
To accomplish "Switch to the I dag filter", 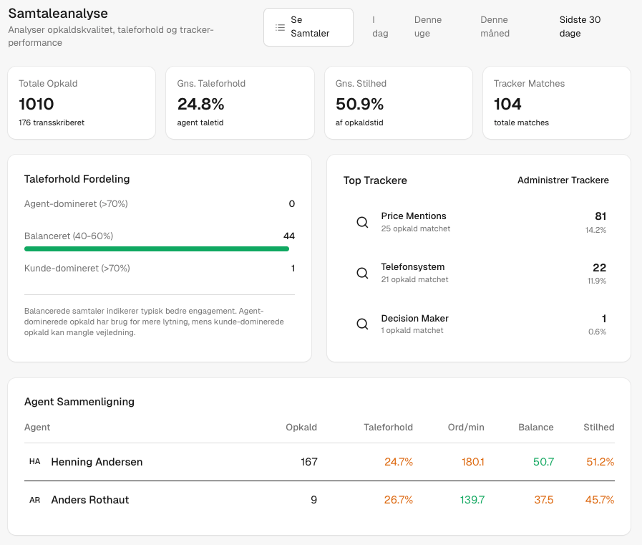I will 380,26.
